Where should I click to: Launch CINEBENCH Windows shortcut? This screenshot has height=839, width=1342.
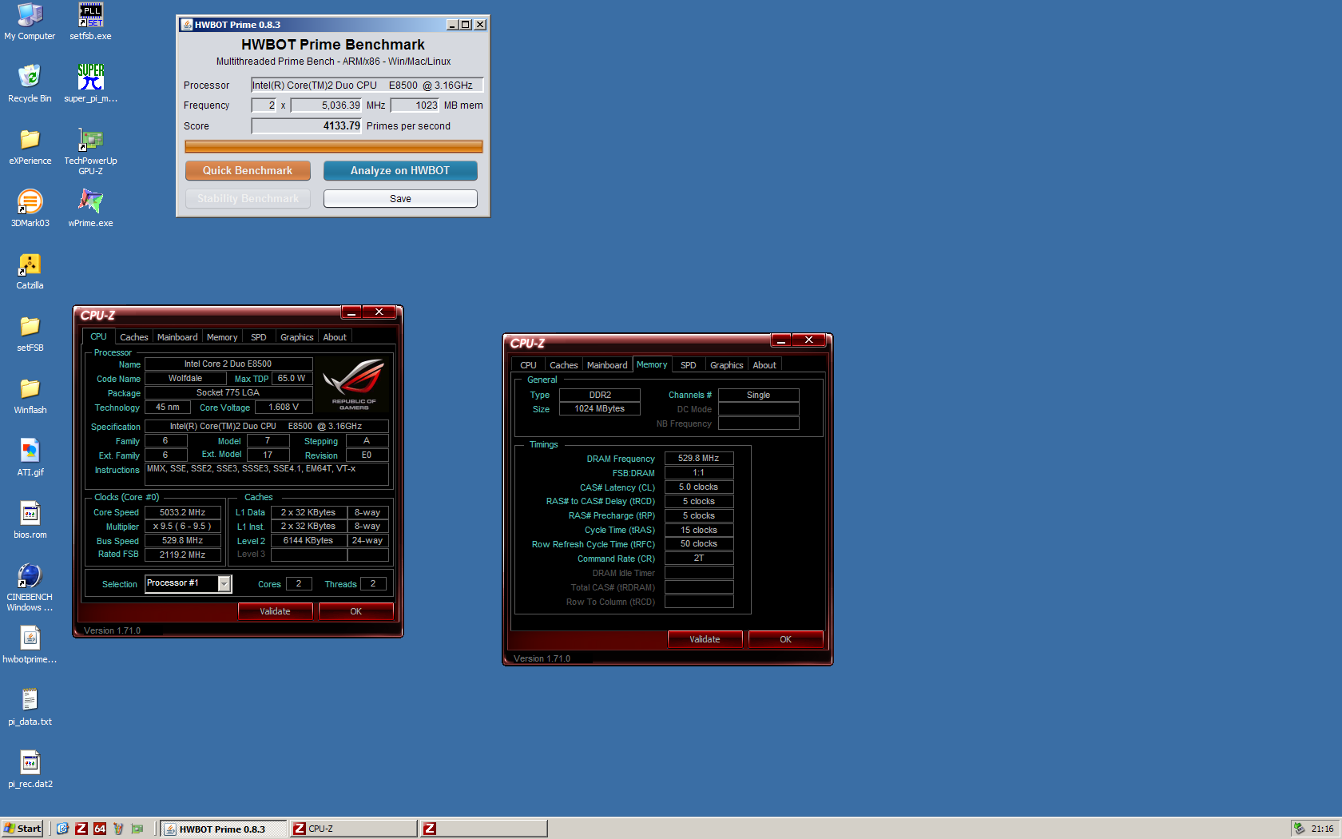coord(30,587)
